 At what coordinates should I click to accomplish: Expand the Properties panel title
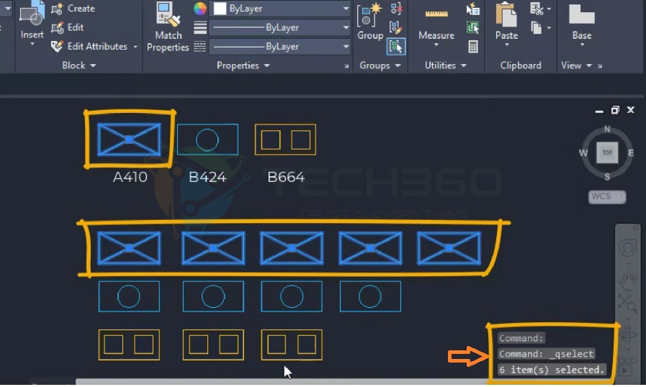[x=243, y=65]
